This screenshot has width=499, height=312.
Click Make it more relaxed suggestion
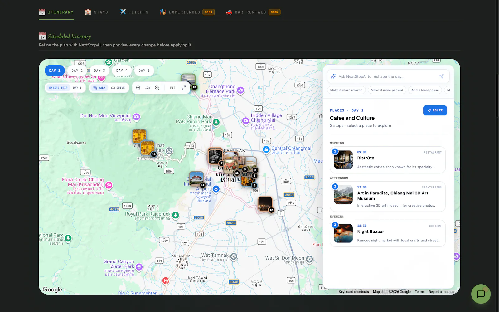346,90
